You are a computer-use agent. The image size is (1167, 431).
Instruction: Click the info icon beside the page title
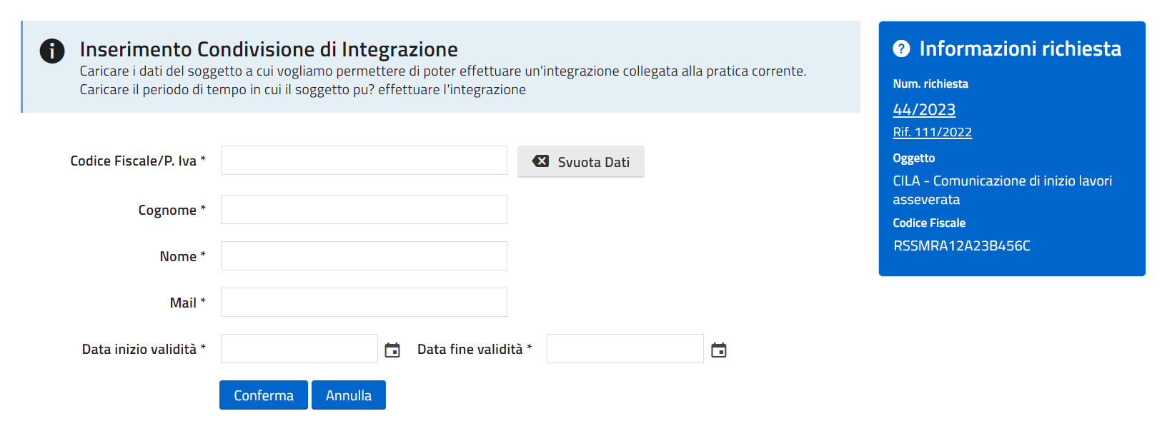tap(52, 51)
